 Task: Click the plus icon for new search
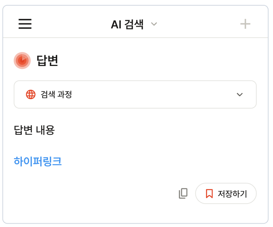245,24
